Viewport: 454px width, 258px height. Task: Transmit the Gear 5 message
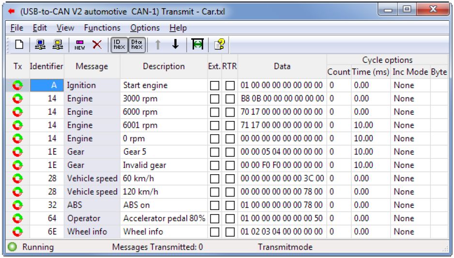[x=17, y=152]
